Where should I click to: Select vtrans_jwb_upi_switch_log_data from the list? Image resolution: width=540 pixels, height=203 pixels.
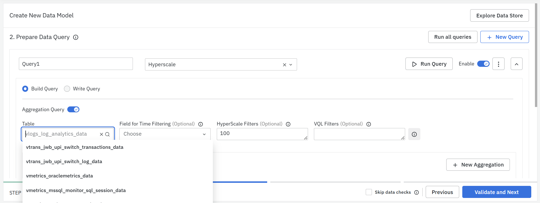[x=64, y=161]
